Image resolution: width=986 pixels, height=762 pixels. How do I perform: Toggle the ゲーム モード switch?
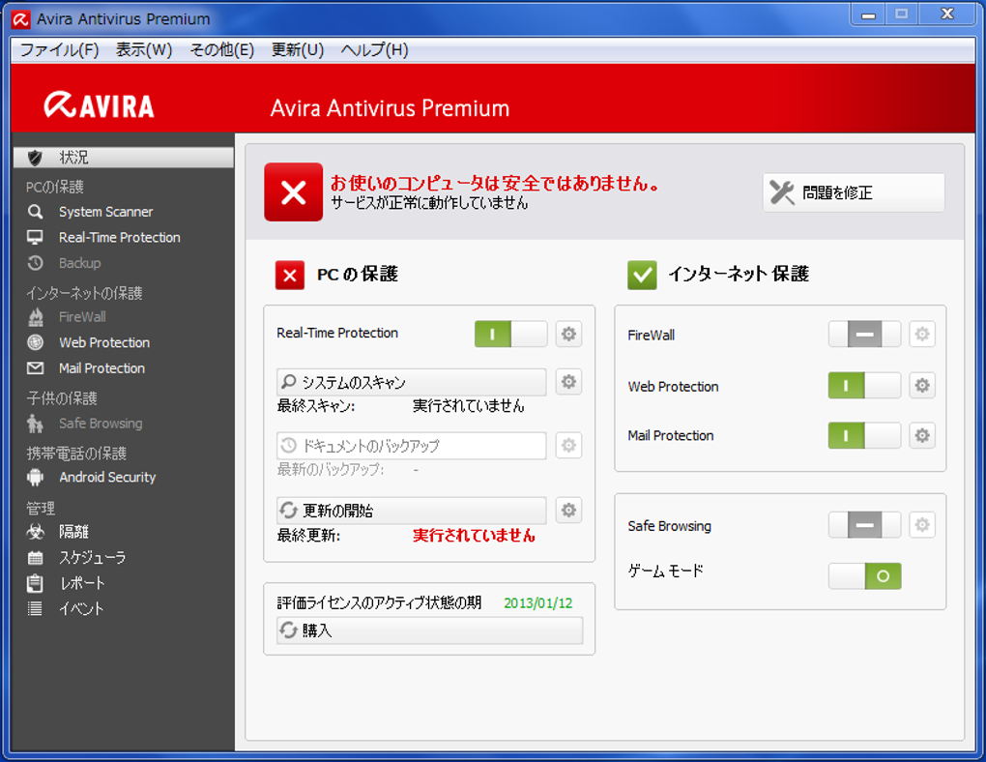864,575
